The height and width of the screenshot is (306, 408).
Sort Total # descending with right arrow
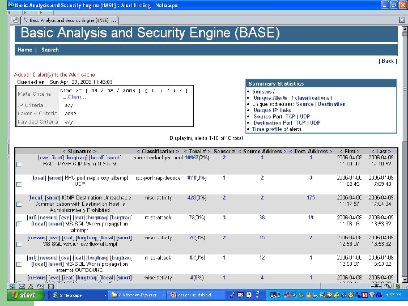coord(209,151)
